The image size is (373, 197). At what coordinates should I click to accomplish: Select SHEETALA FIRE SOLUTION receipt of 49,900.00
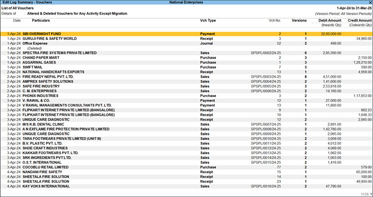coord(186,182)
